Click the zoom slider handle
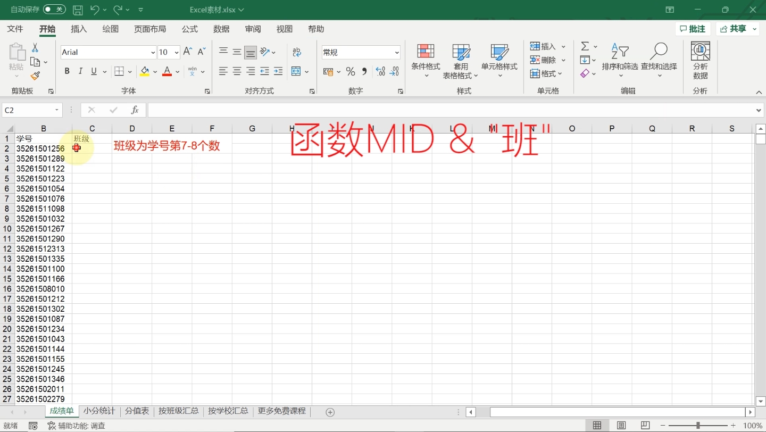This screenshot has height=432, width=766. (x=697, y=426)
